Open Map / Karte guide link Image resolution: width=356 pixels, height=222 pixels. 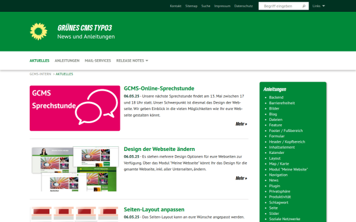pos(279,164)
